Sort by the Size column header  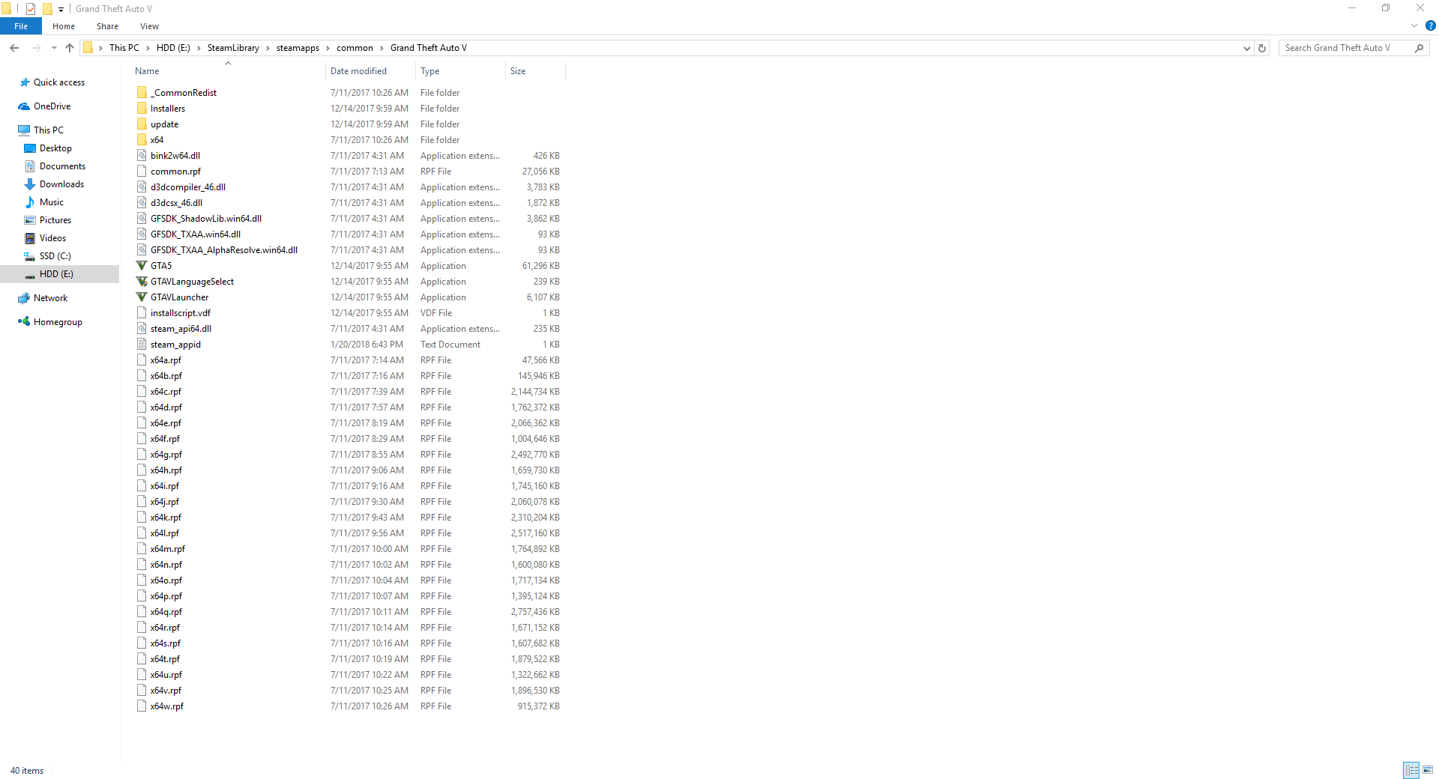(x=535, y=71)
